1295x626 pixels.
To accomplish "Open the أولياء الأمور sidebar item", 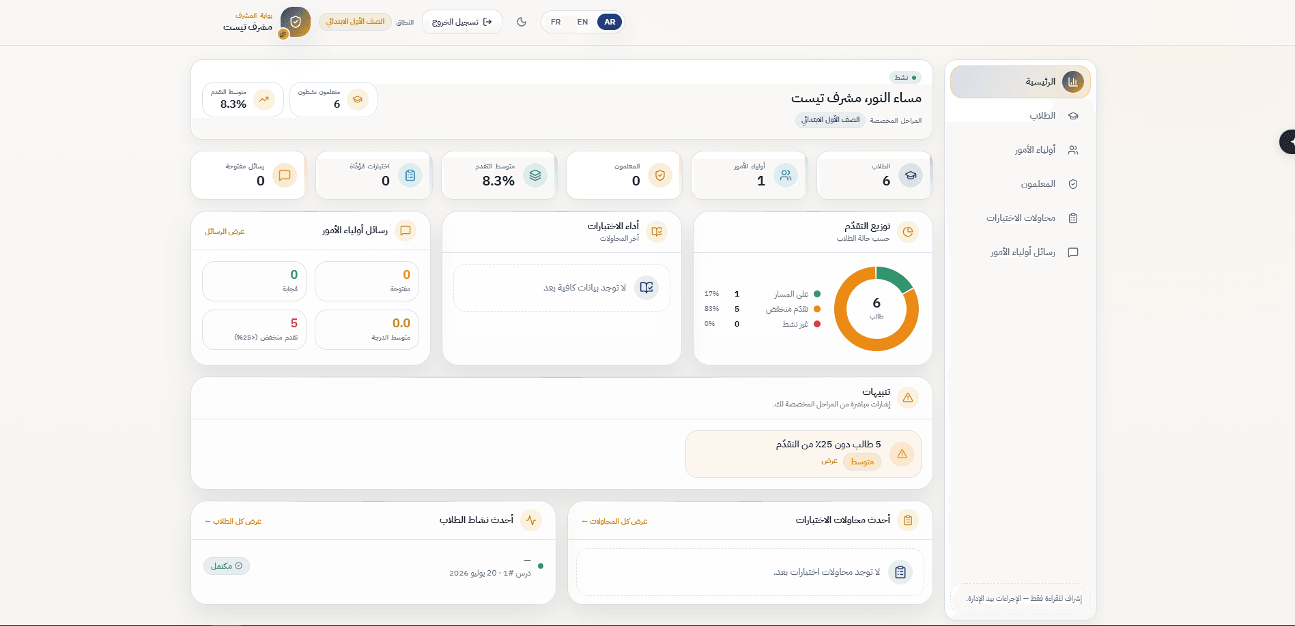I will pos(1021,150).
